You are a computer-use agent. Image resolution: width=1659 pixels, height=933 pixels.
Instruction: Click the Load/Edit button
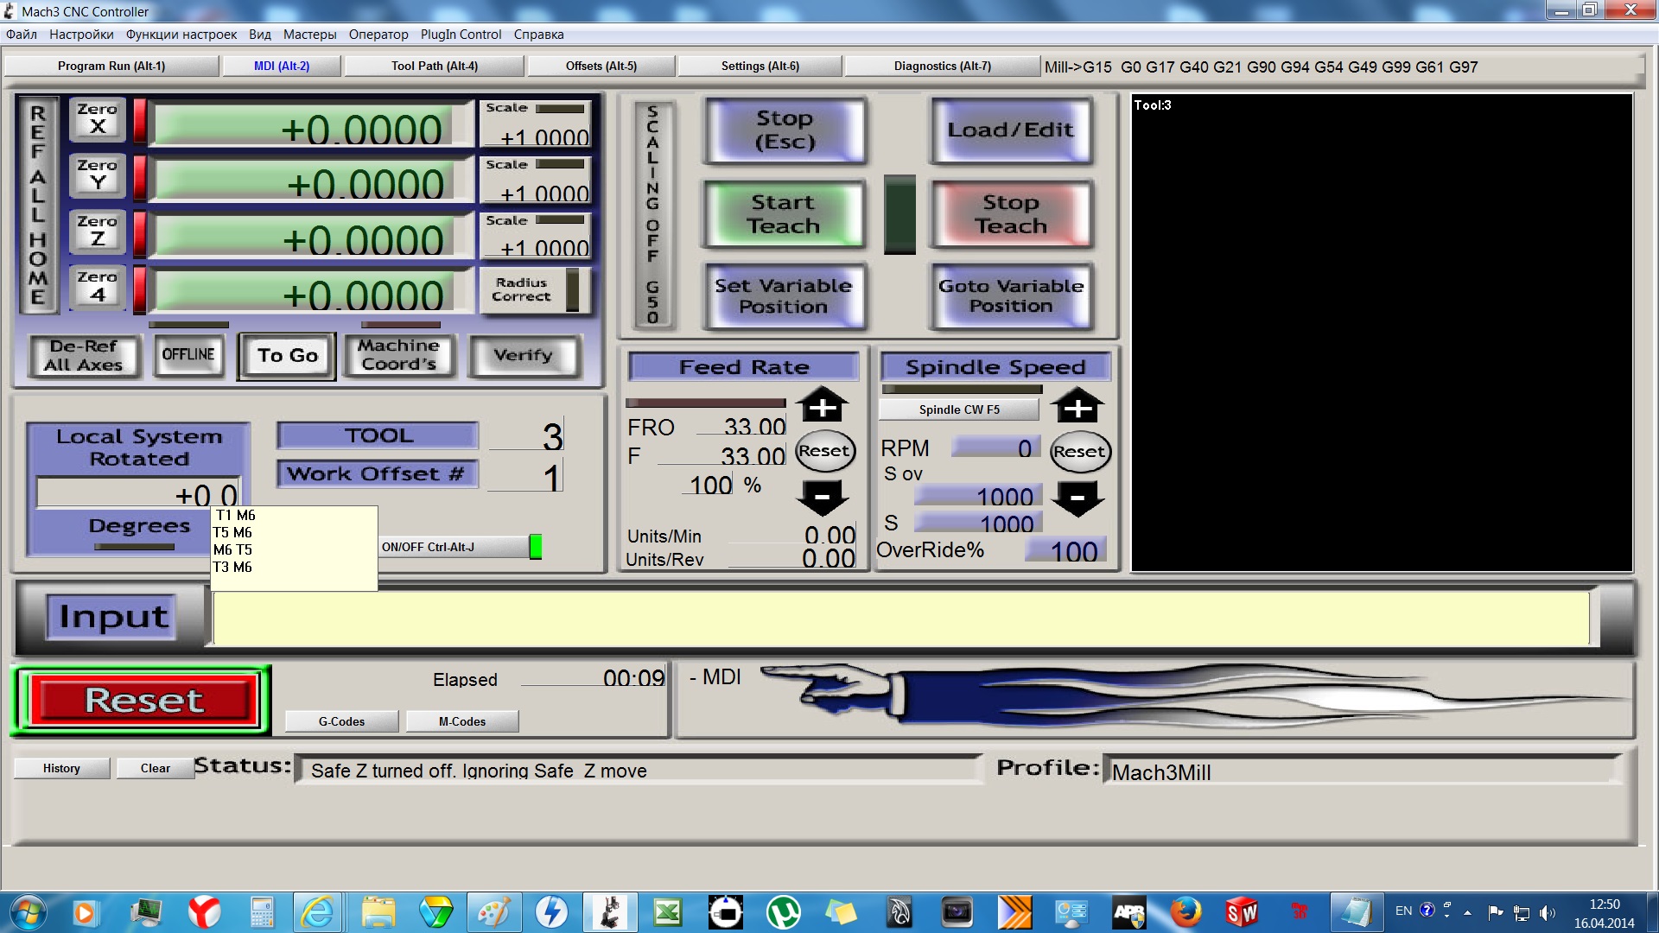pyautogui.click(x=1010, y=130)
